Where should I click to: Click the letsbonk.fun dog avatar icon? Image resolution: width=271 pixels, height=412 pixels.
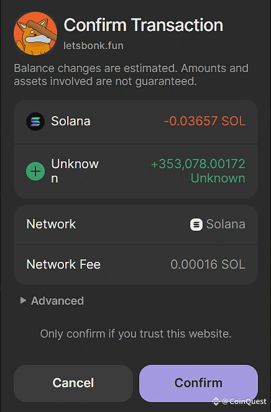(x=35, y=34)
